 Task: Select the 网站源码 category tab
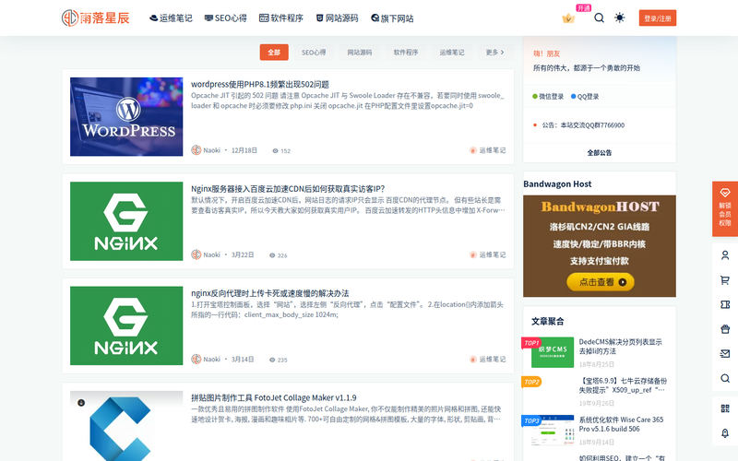(360, 53)
